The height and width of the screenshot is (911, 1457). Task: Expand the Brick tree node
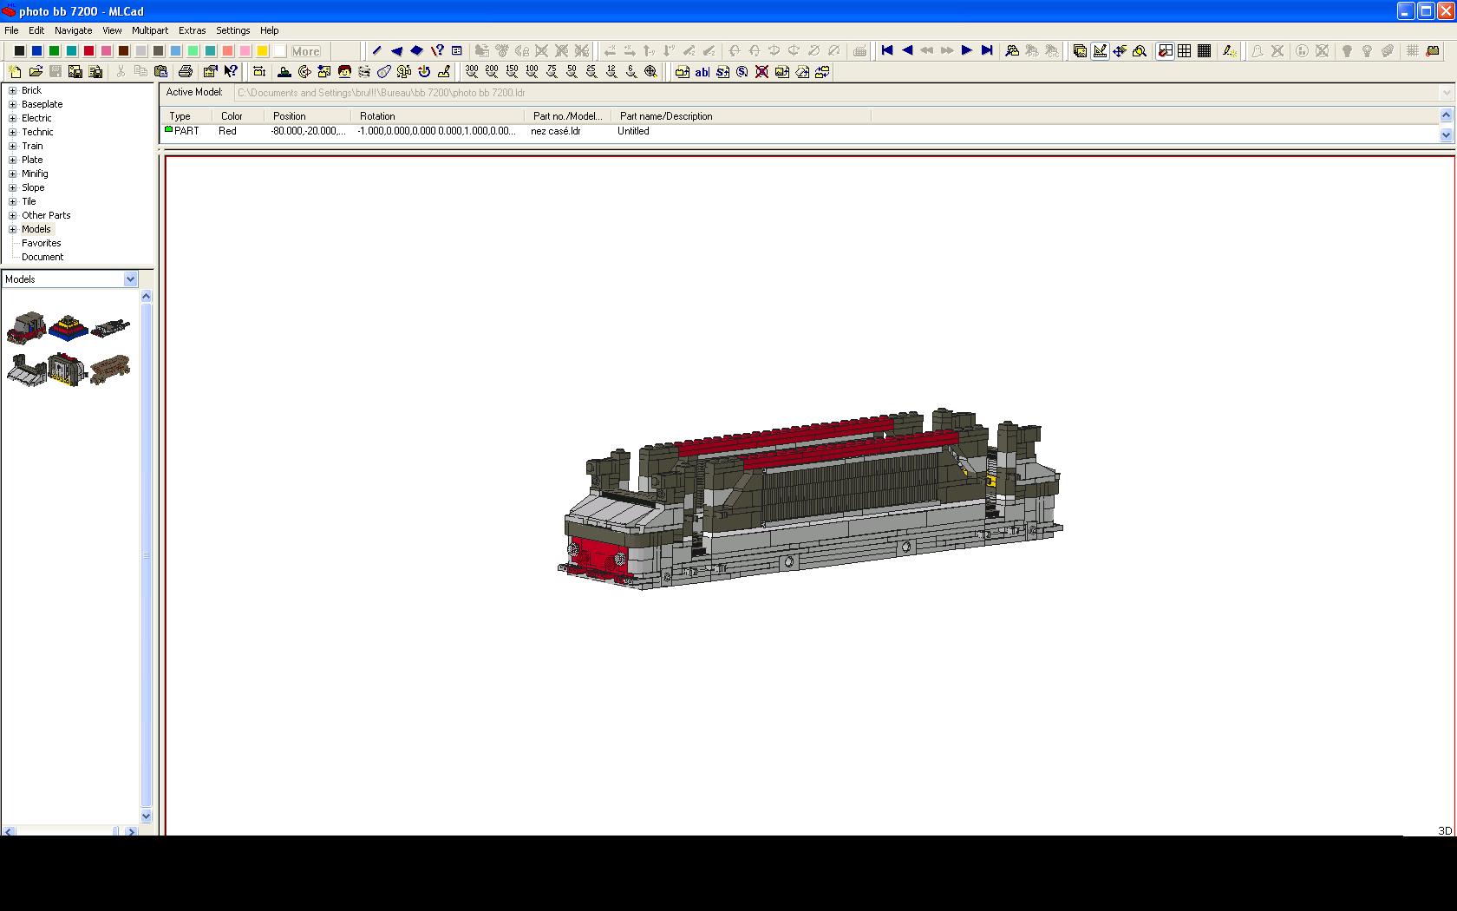[12, 90]
